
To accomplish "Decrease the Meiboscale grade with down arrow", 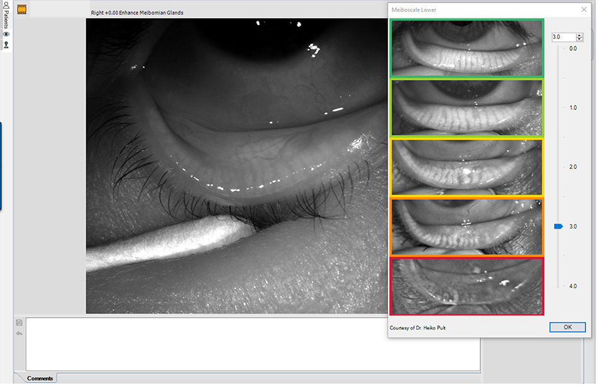I will click(x=580, y=39).
